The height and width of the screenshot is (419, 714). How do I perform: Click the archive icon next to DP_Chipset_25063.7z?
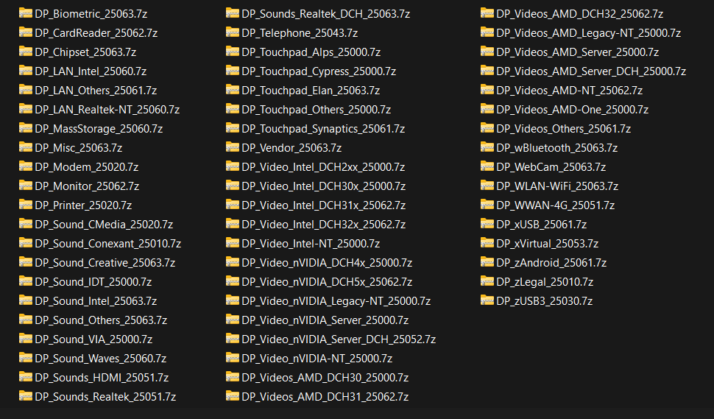click(x=26, y=51)
